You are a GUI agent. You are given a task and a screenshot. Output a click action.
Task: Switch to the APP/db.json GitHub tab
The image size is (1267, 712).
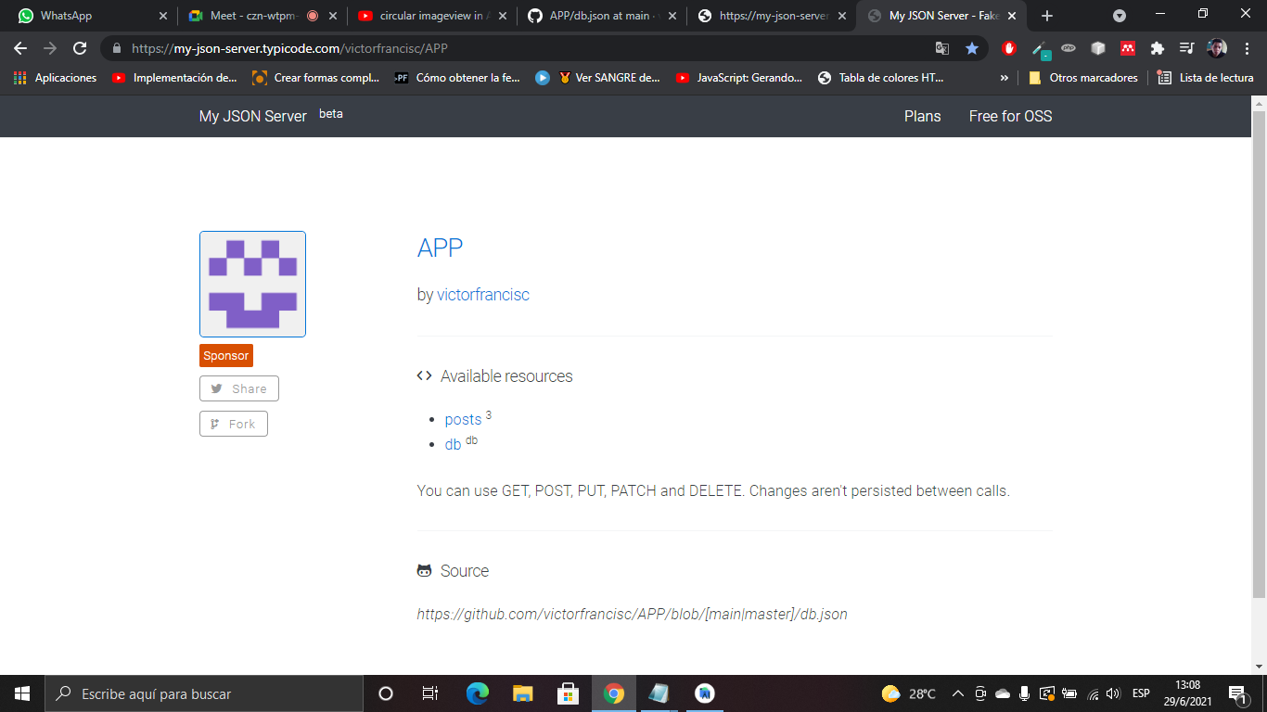600,16
